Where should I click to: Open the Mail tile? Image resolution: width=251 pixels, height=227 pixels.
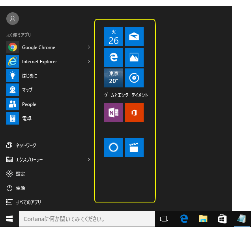(134, 37)
